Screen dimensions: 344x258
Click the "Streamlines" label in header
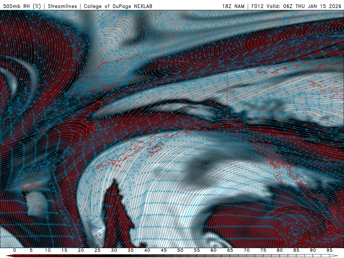(x=62, y=6)
